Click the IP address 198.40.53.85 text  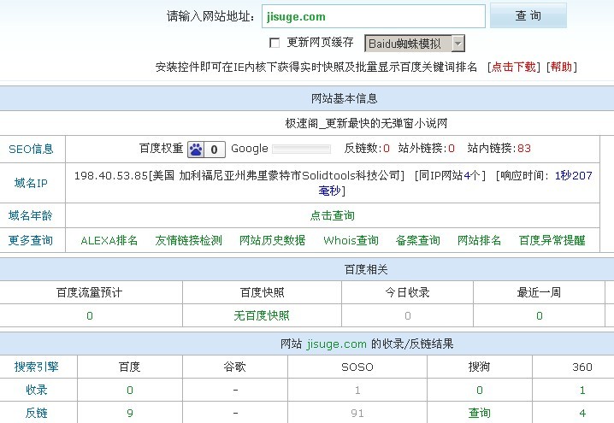click(x=111, y=176)
